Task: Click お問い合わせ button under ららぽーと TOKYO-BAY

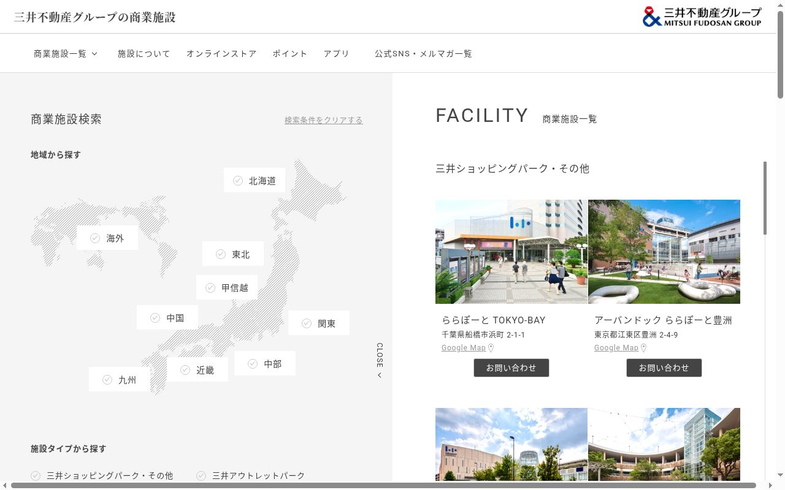Action: pyautogui.click(x=511, y=368)
